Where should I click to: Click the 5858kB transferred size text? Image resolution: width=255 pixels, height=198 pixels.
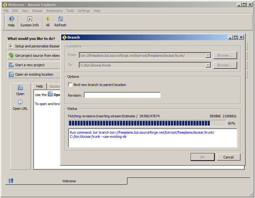pyautogui.click(x=215, y=116)
